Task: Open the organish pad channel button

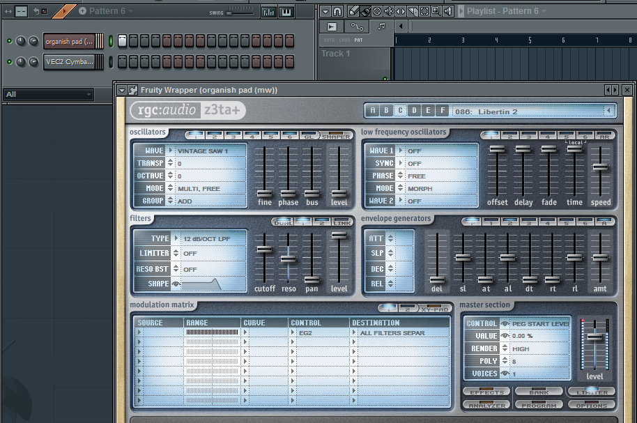Action: 70,41
